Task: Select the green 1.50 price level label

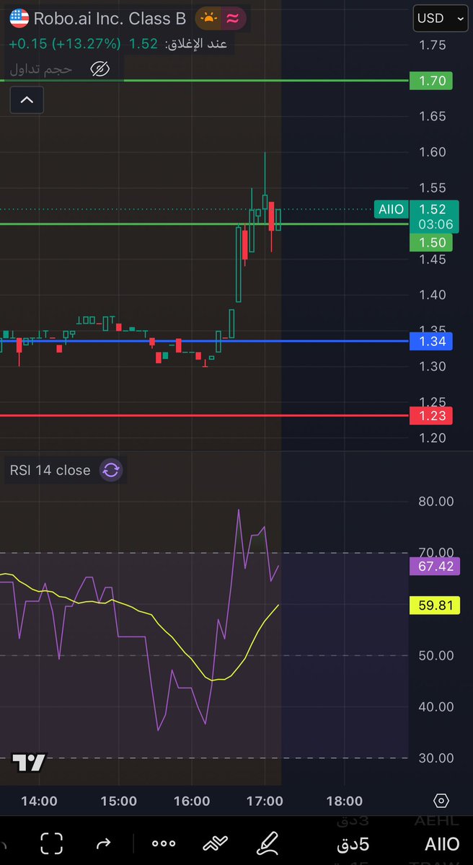Action: [430, 243]
